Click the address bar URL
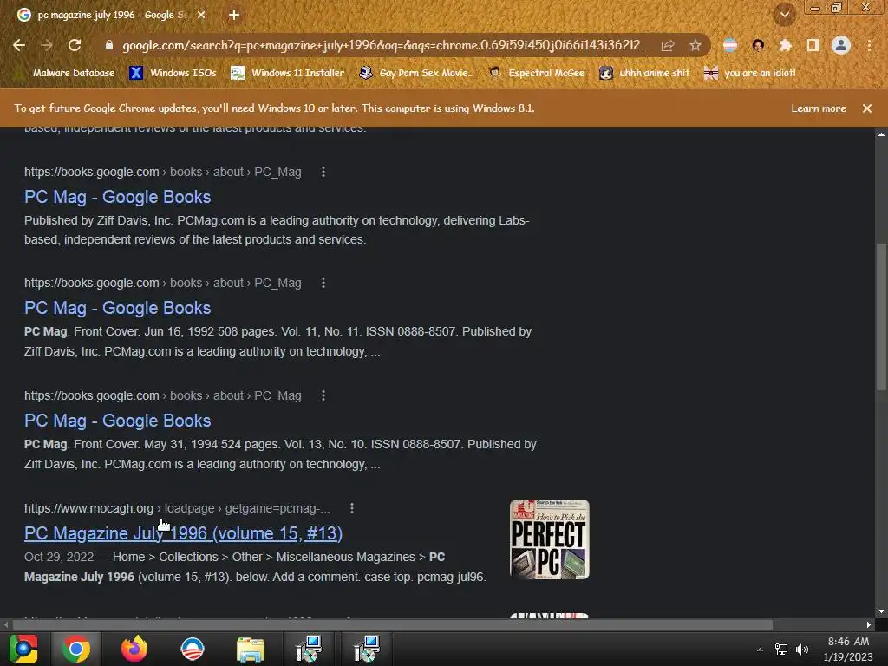Image resolution: width=888 pixels, height=666 pixels. tap(385, 45)
